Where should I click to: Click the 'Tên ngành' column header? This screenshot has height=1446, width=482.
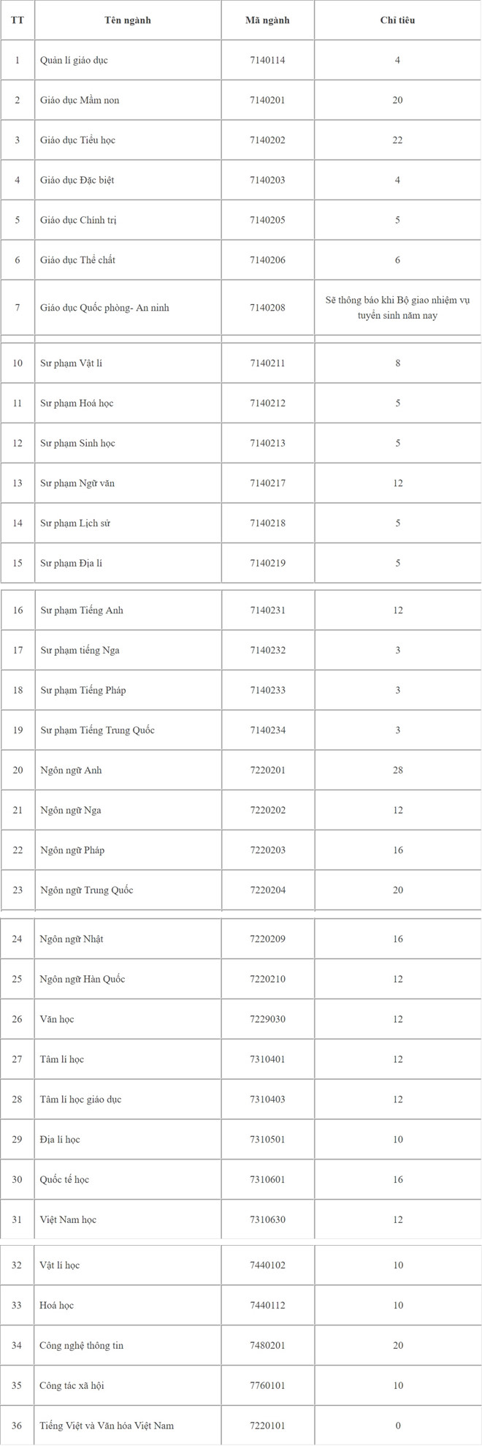[128, 20]
